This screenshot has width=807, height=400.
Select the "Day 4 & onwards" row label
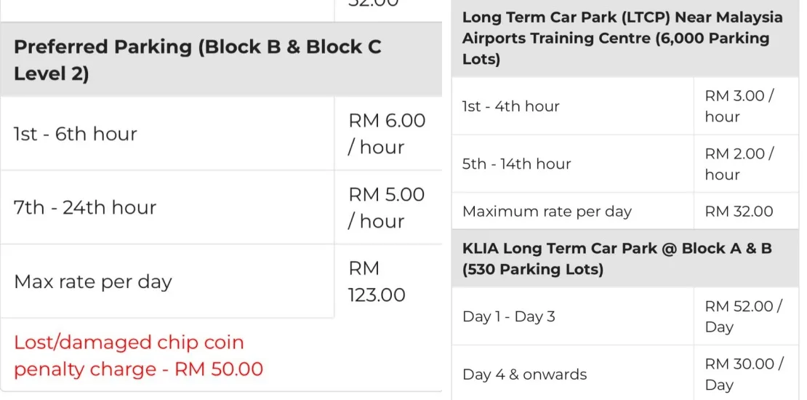pyautogui.click(x=524, y=375)
